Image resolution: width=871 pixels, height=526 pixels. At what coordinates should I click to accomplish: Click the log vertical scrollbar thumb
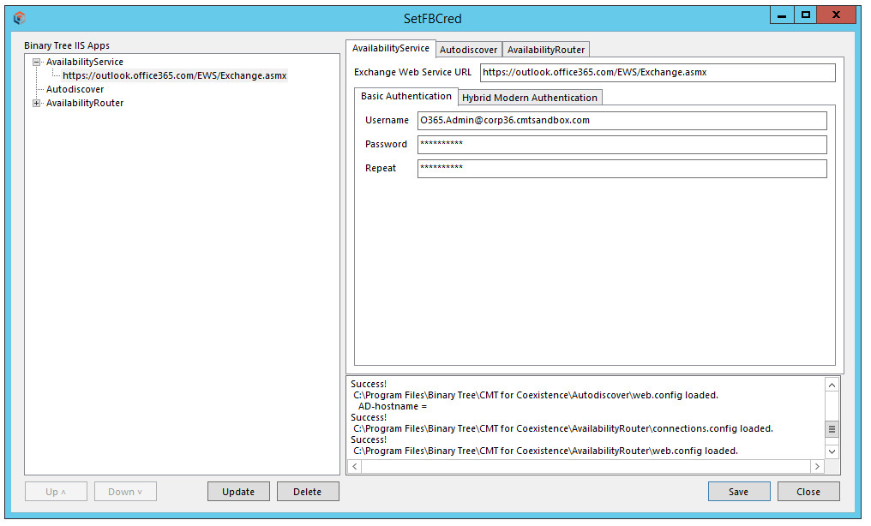click(x=832, y=429)
